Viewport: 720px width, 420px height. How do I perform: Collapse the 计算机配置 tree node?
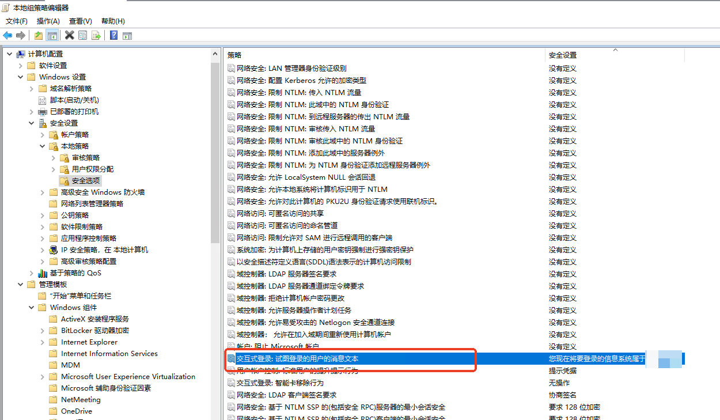click(x=9, y=53)
